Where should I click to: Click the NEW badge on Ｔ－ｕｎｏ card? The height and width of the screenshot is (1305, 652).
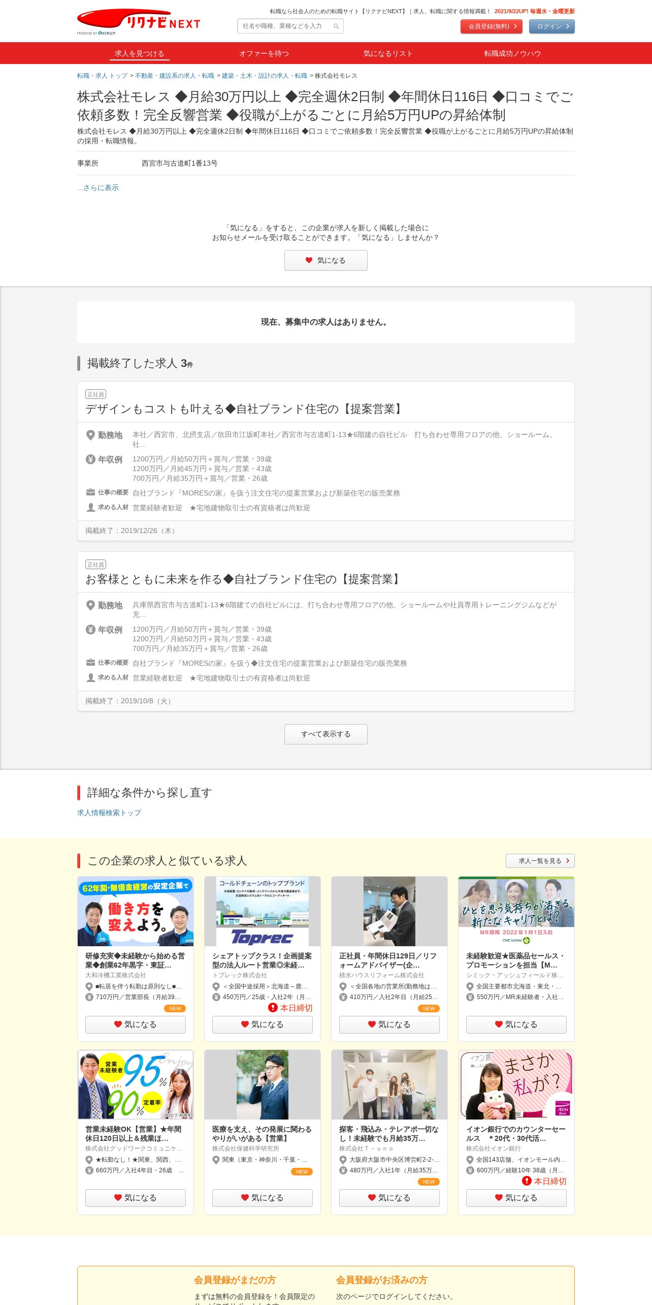pos(429,1182)
